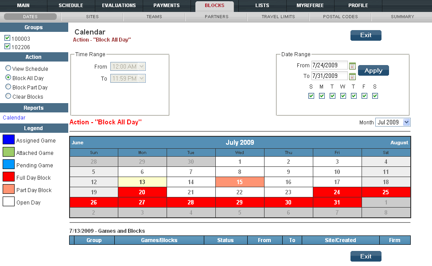Select open day July 8
432x266 pixels.
240,172
